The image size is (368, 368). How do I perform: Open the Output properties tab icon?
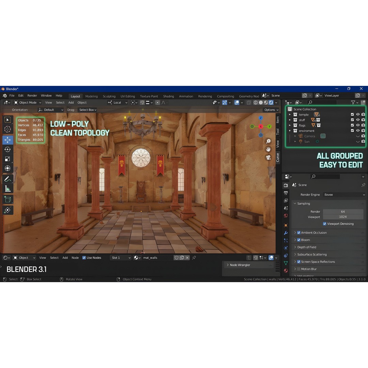click(x=286, y=193)
